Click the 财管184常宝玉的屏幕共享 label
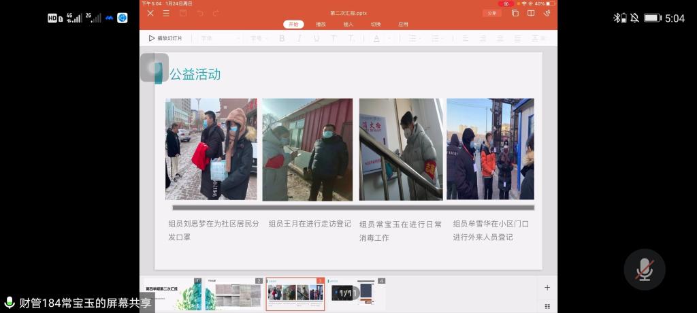The width and height of the screenshot is (697, 313). [85, 303]
